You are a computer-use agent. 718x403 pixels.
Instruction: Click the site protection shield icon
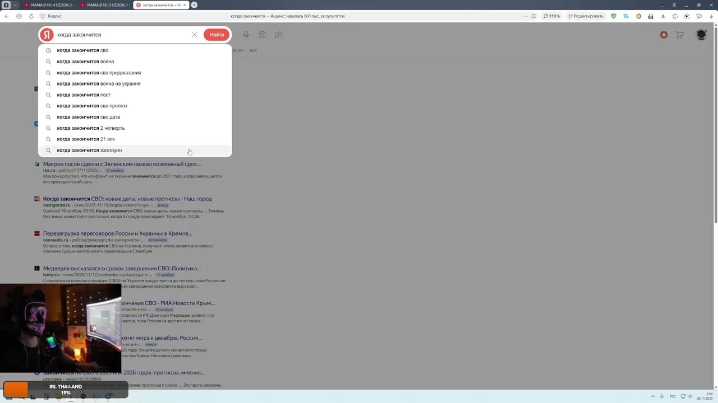click(42, 16)
